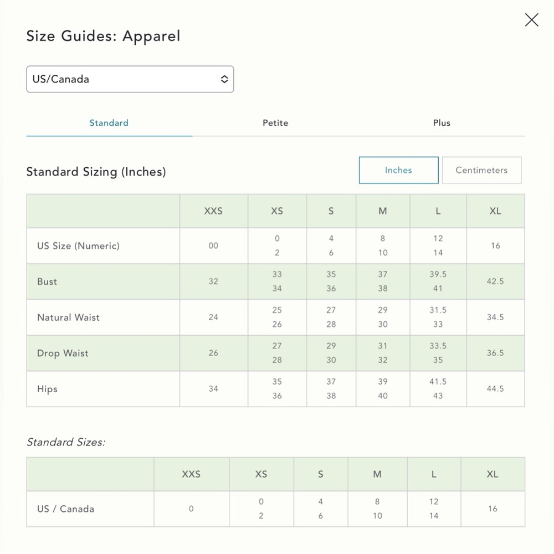554x554 pixels.
Task: Switch measurements to Centimeters
Action: pyautogui.click(x=481, y=170)
